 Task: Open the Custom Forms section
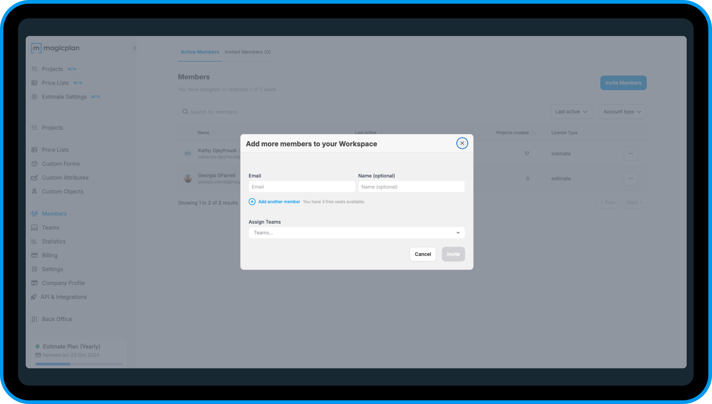(60, 163)
